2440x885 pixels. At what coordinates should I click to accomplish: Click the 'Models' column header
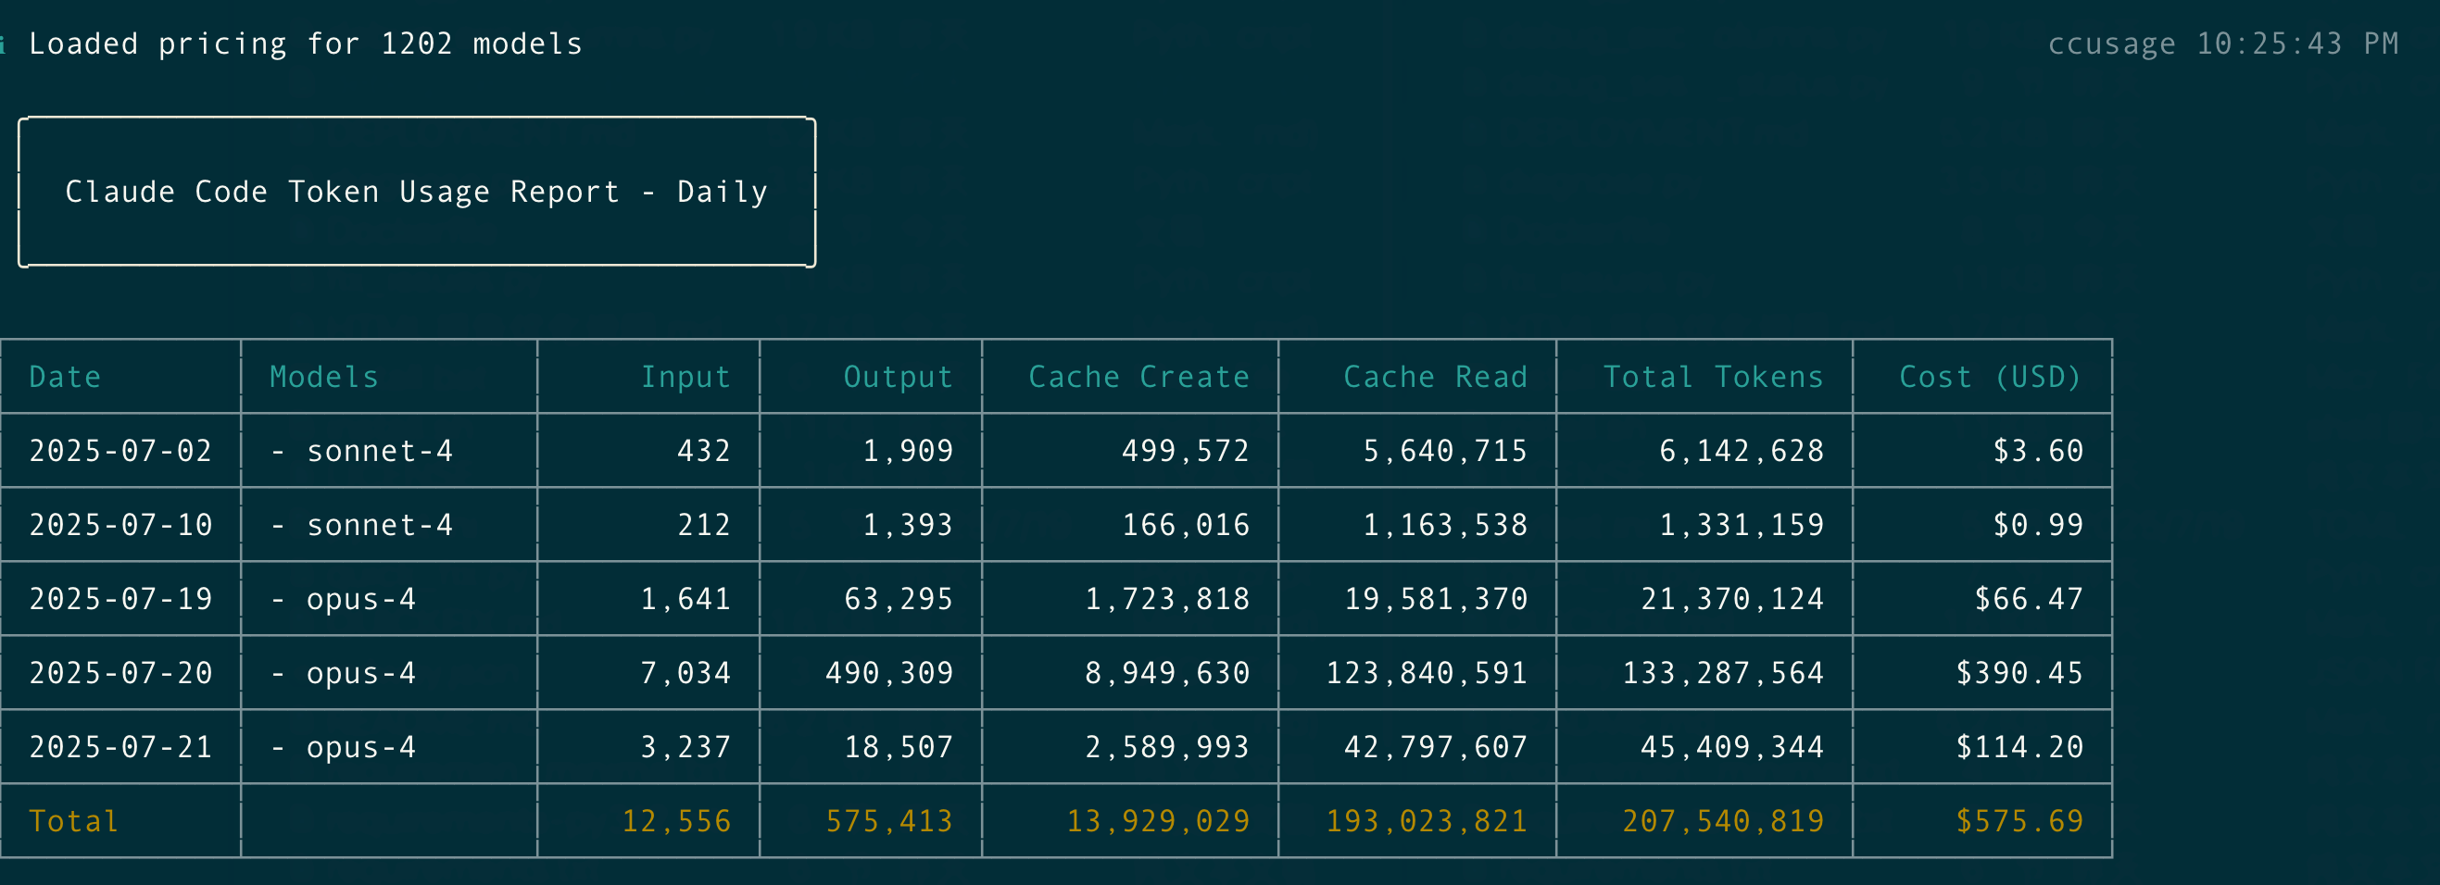tap(324, 377)
